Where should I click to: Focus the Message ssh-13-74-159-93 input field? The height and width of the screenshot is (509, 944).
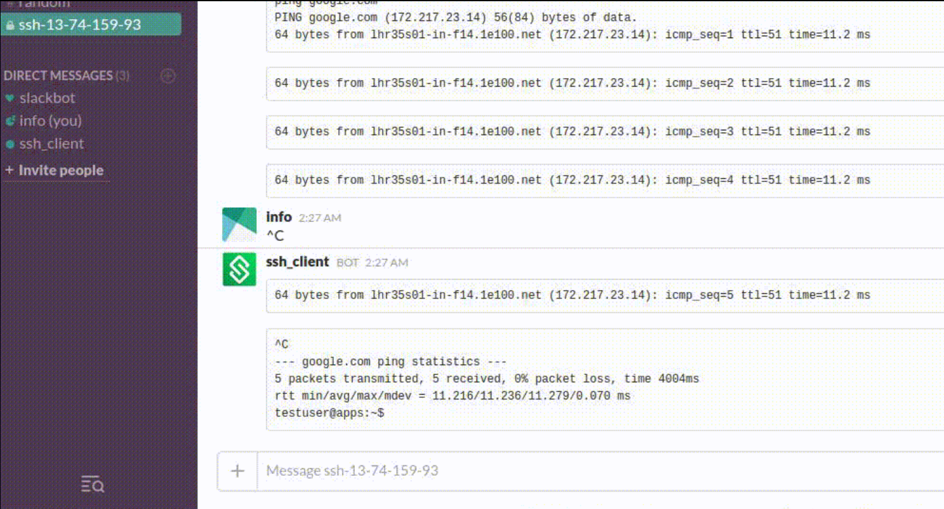pos(553,471)
